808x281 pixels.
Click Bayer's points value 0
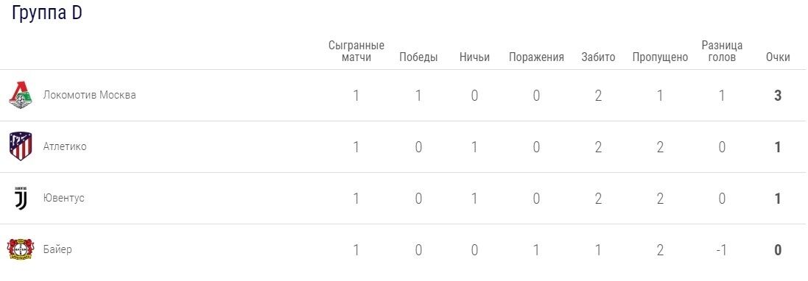coord(778,250)
